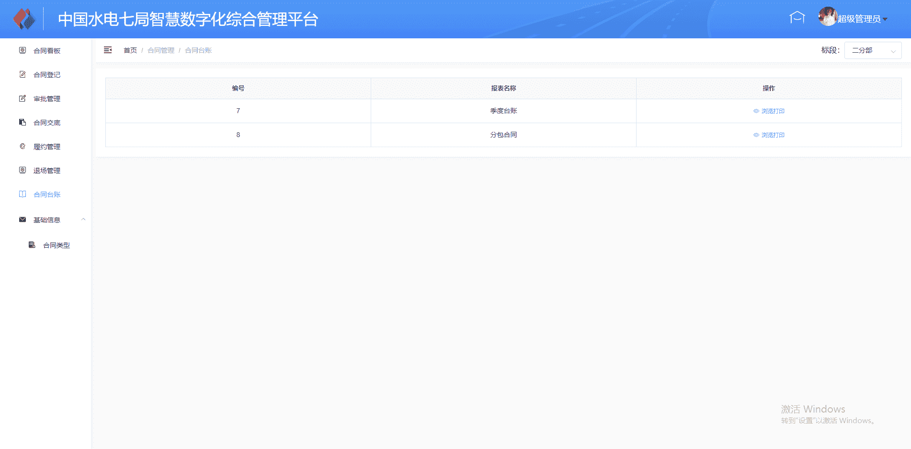Click the 合同登记 edit icon in sidebar
This screenshot has height=449, width=911.
[23, 74]
